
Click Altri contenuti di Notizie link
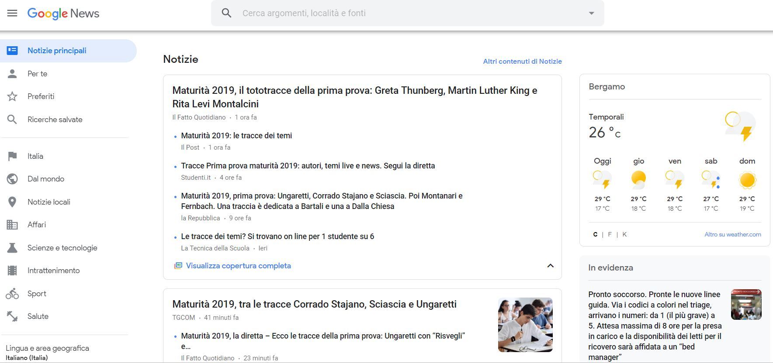click(522, 62)
